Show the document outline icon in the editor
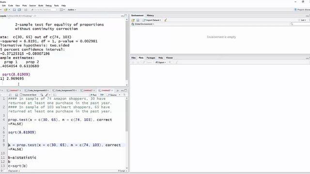Image resolution: width=310 pixels, height=174 pixels. coord(124,95)
